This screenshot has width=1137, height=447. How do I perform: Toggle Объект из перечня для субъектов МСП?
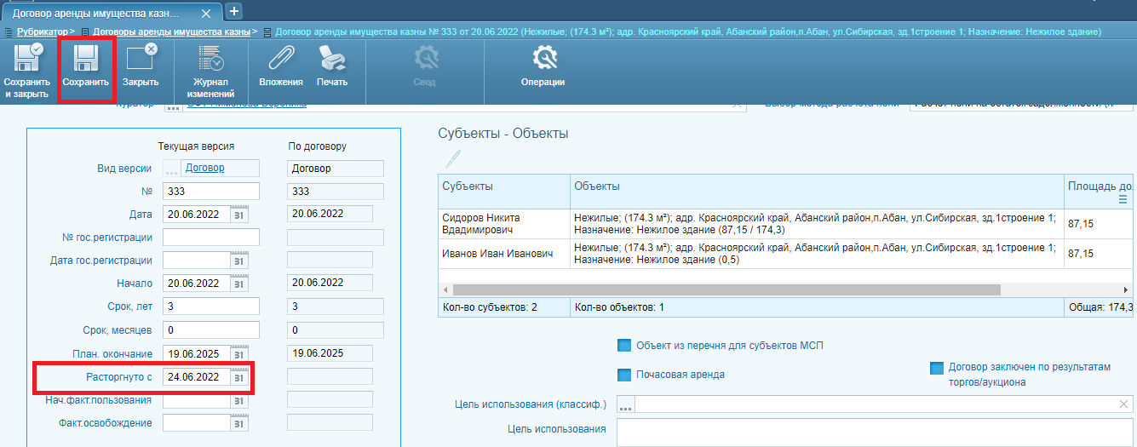[x=624, y=346]
